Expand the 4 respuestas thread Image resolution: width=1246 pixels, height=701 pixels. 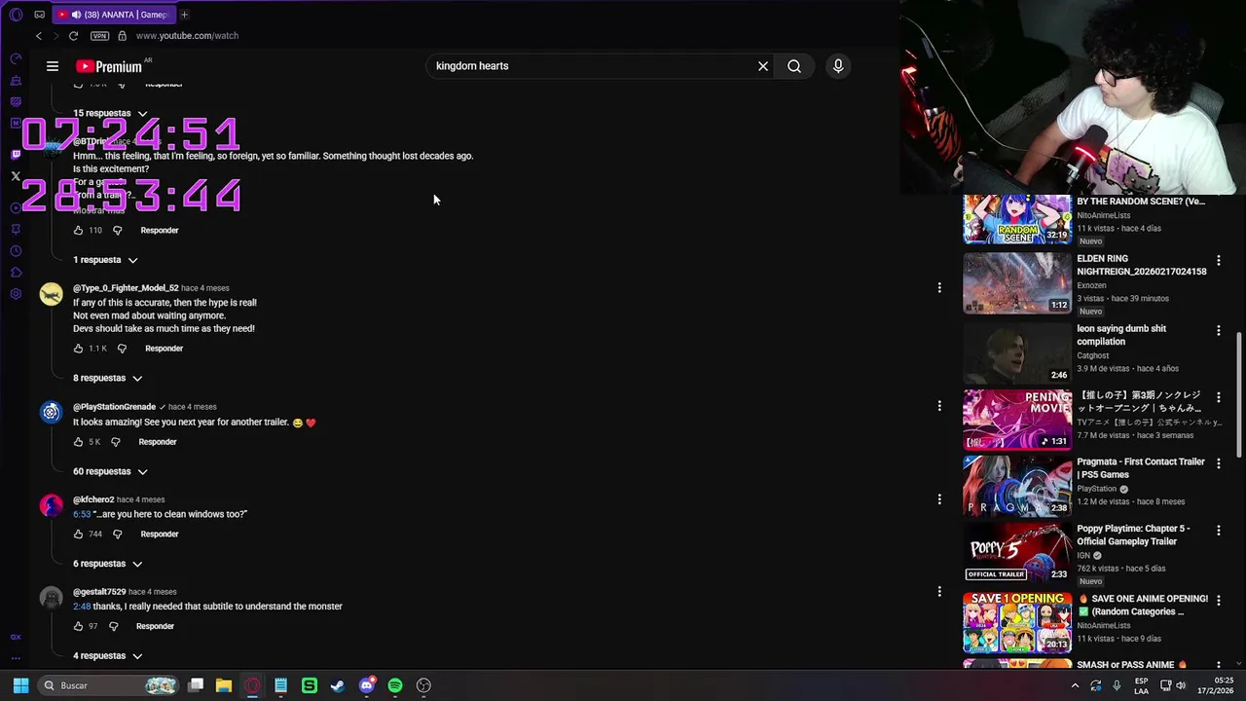click(x=107, y=656)
